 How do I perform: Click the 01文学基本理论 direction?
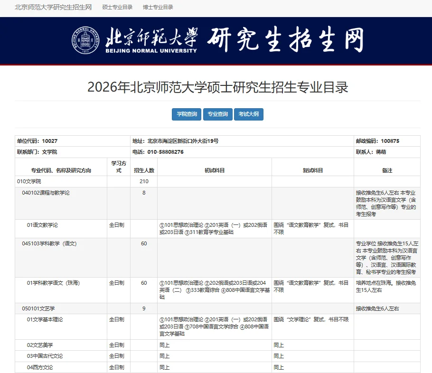pos(45,319)
